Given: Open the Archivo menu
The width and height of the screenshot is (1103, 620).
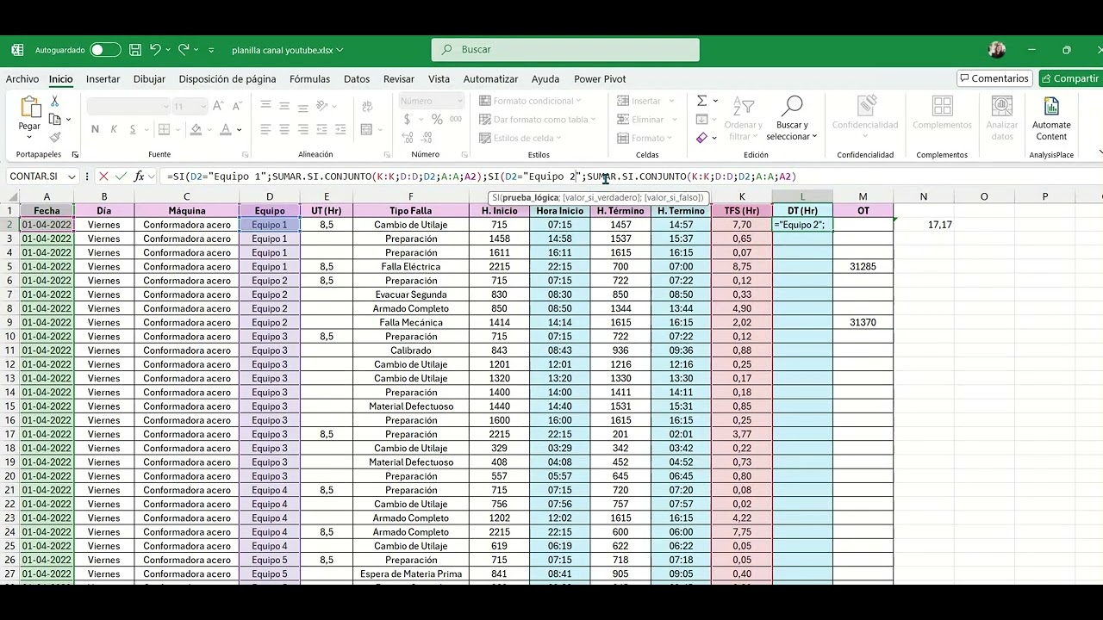Looking at the screenshot, I should tap(22, 79).
